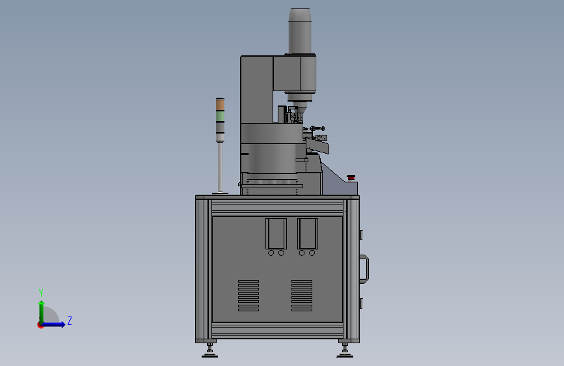This screenshot has height=366, width=564.
Task: Click the green Y axis of the triad
Action: tap(42, 312)
